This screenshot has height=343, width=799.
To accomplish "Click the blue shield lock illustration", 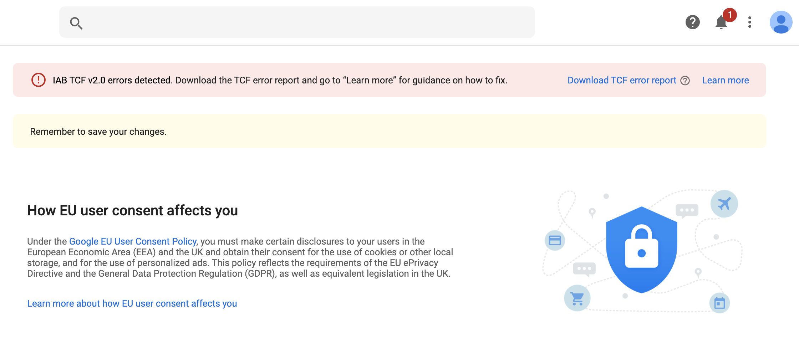I will [641, 250].
